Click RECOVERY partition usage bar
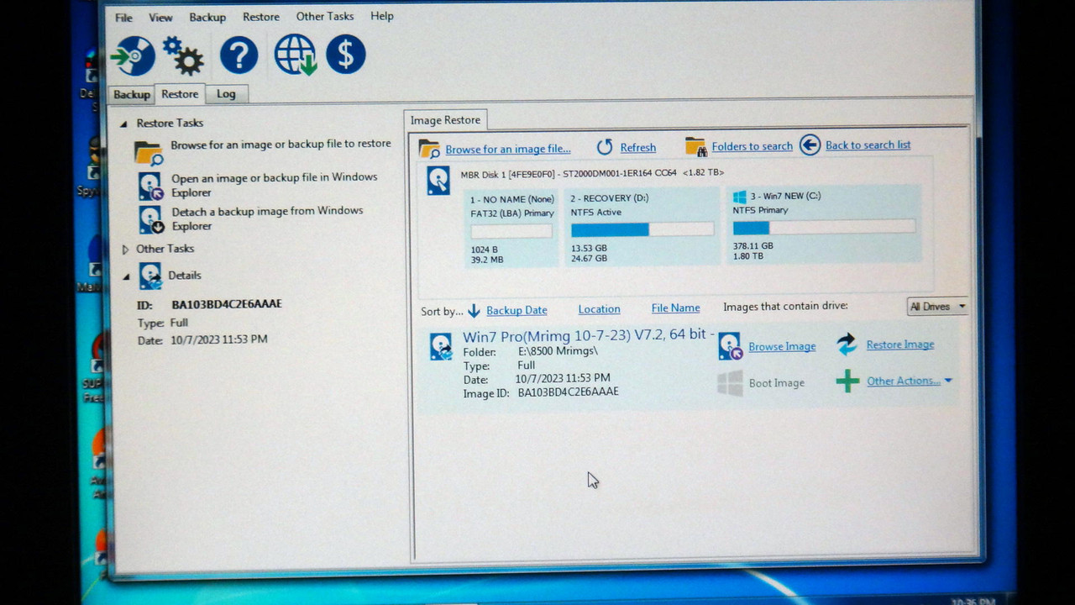Viewport: 1075px width, 605px height. pos(642,229)
